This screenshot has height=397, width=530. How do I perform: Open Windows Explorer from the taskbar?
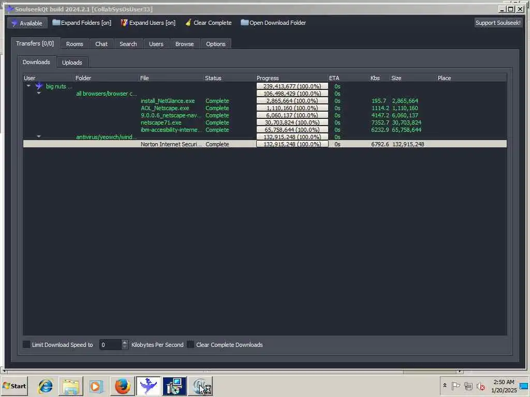point(70,386)
